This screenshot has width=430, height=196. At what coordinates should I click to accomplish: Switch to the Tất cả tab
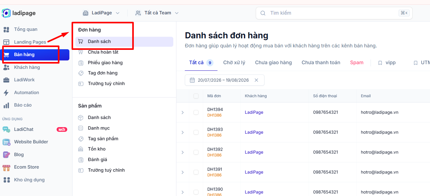201,63
